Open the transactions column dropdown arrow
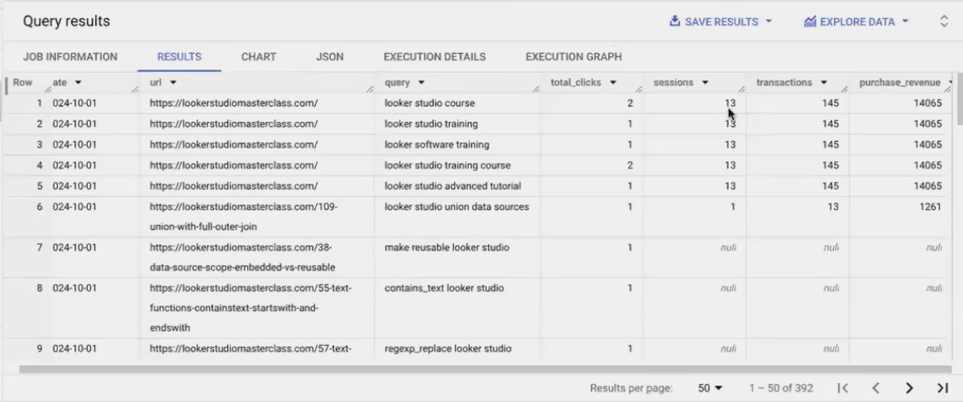The height and width of the screenshot is (402, 963). tap(824, 82)
